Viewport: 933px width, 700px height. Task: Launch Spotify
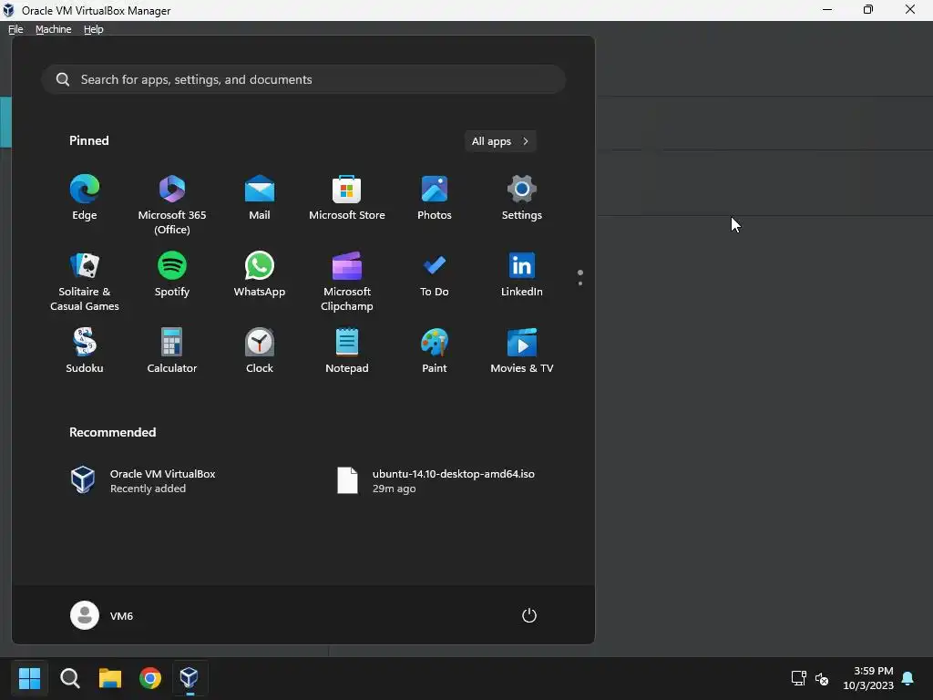[172, 274]
